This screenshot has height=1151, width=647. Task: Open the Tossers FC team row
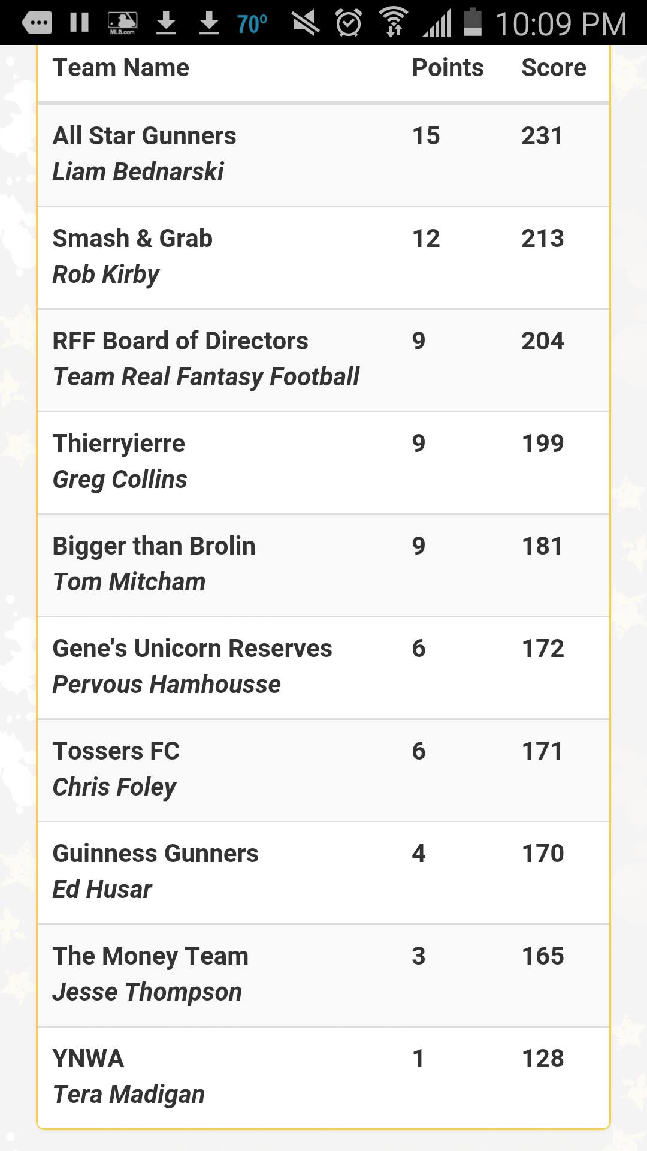323,770
